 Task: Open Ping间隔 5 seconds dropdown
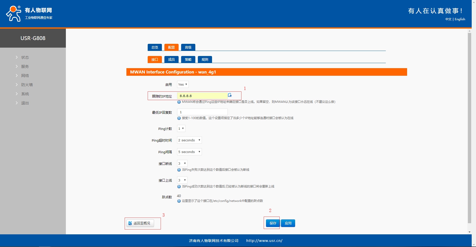[189, 152]
